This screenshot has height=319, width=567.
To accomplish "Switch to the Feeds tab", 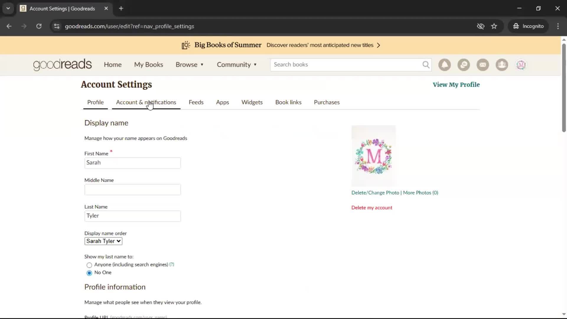I will coord(196,102).
